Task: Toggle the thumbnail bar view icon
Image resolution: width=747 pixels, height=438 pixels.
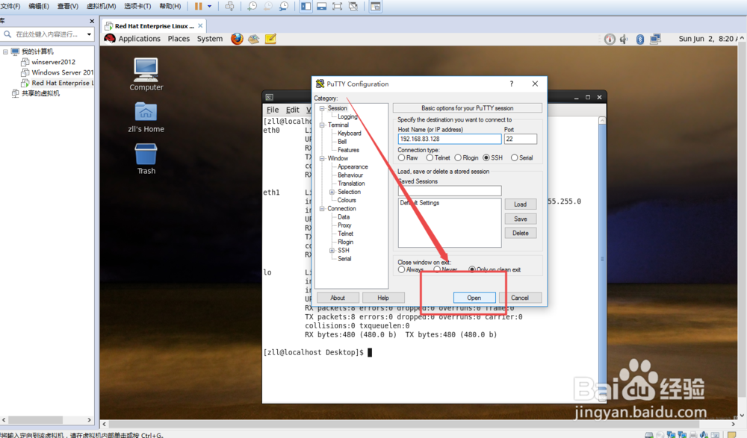Action: (321, 6)
